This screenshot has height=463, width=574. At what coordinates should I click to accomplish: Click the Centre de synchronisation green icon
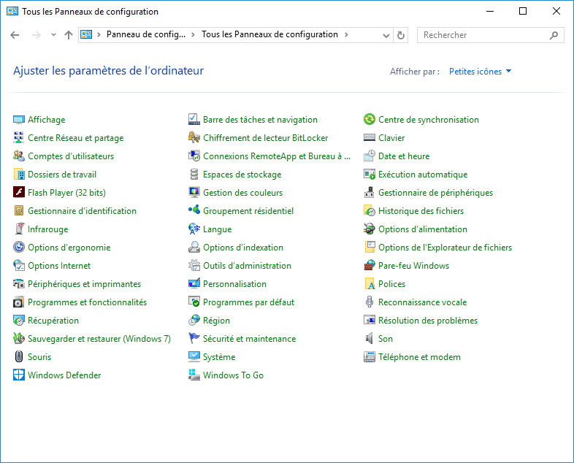[370, 120]
